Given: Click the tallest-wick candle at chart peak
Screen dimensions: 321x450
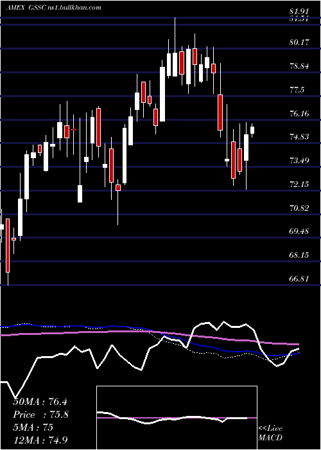Looking at the screenshot, I should point(175,47).
